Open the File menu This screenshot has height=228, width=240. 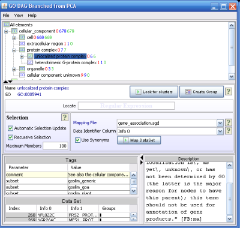pos(6,16)
